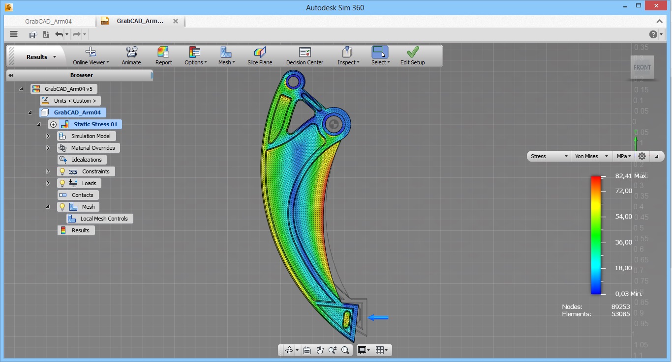Click the Select tool in toolbar

point(380,56)
